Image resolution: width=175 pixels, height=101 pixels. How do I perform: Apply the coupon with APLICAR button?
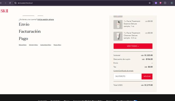click(x=147, y=76)
